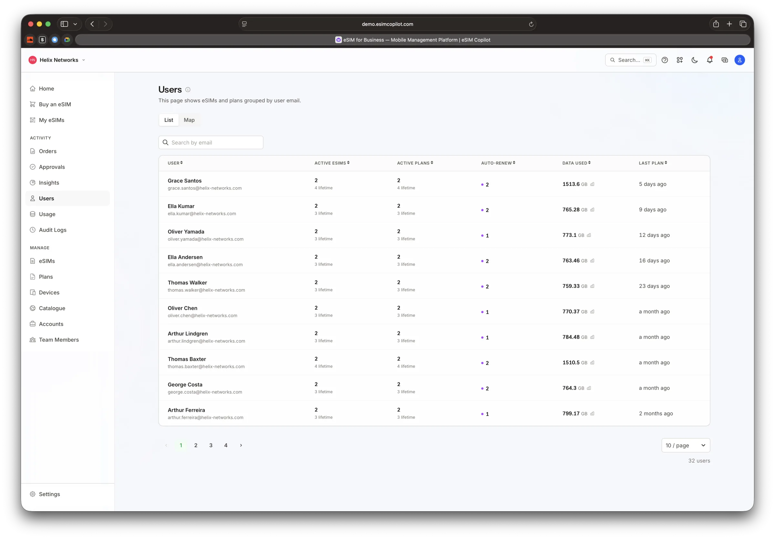Reload the page in Safari
The width and height of the screenshot is (775, 539).
point(531,24)
